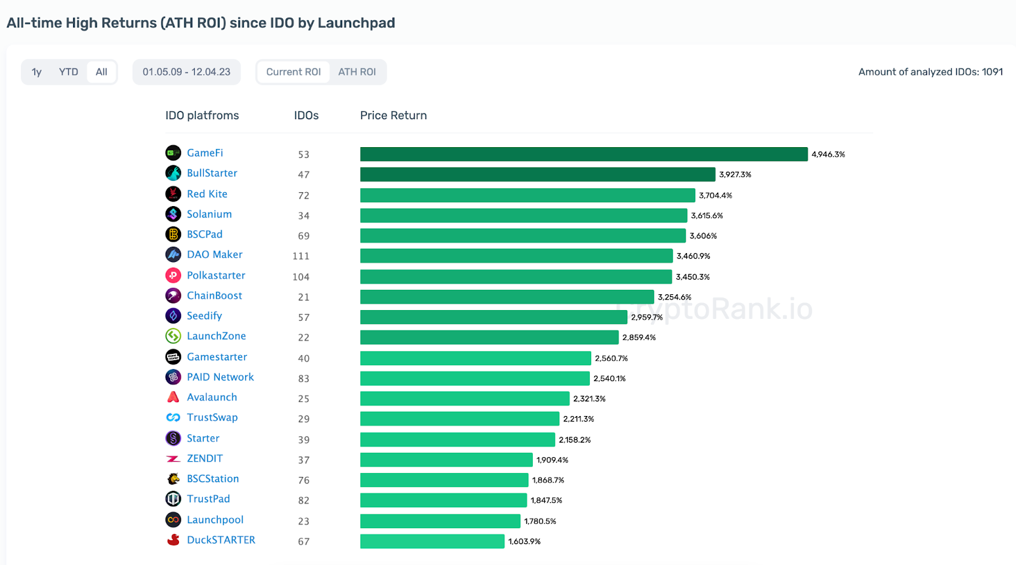Open the Seedify platform link
Image resolution: width=1016 pixels, height=565 pixels.
click(x=204, y=316)
